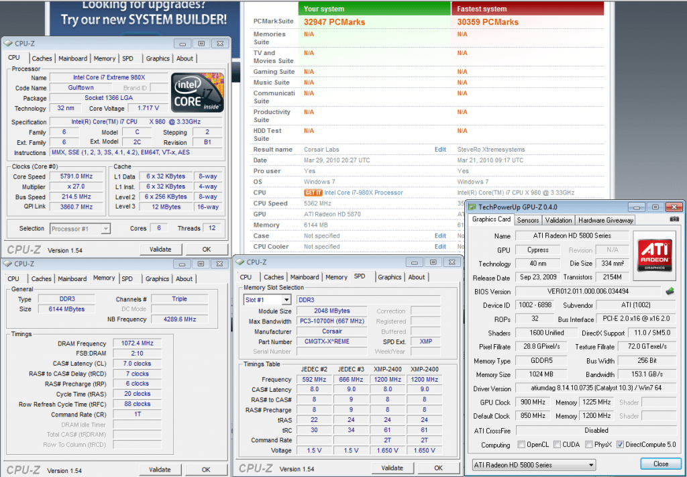Uncheck the DirectCompute 5.0 checkbox
The width and height of the screenshot is (687, 477).
click(620, 445)
